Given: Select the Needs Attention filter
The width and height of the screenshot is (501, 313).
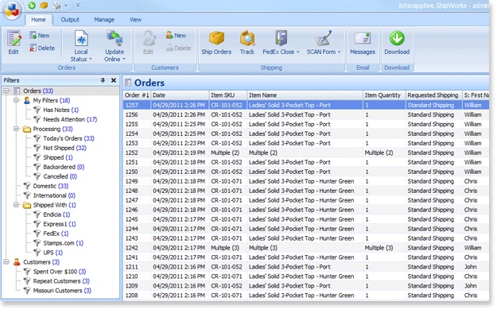Looking at the screenshot, I should click(65, 119).
